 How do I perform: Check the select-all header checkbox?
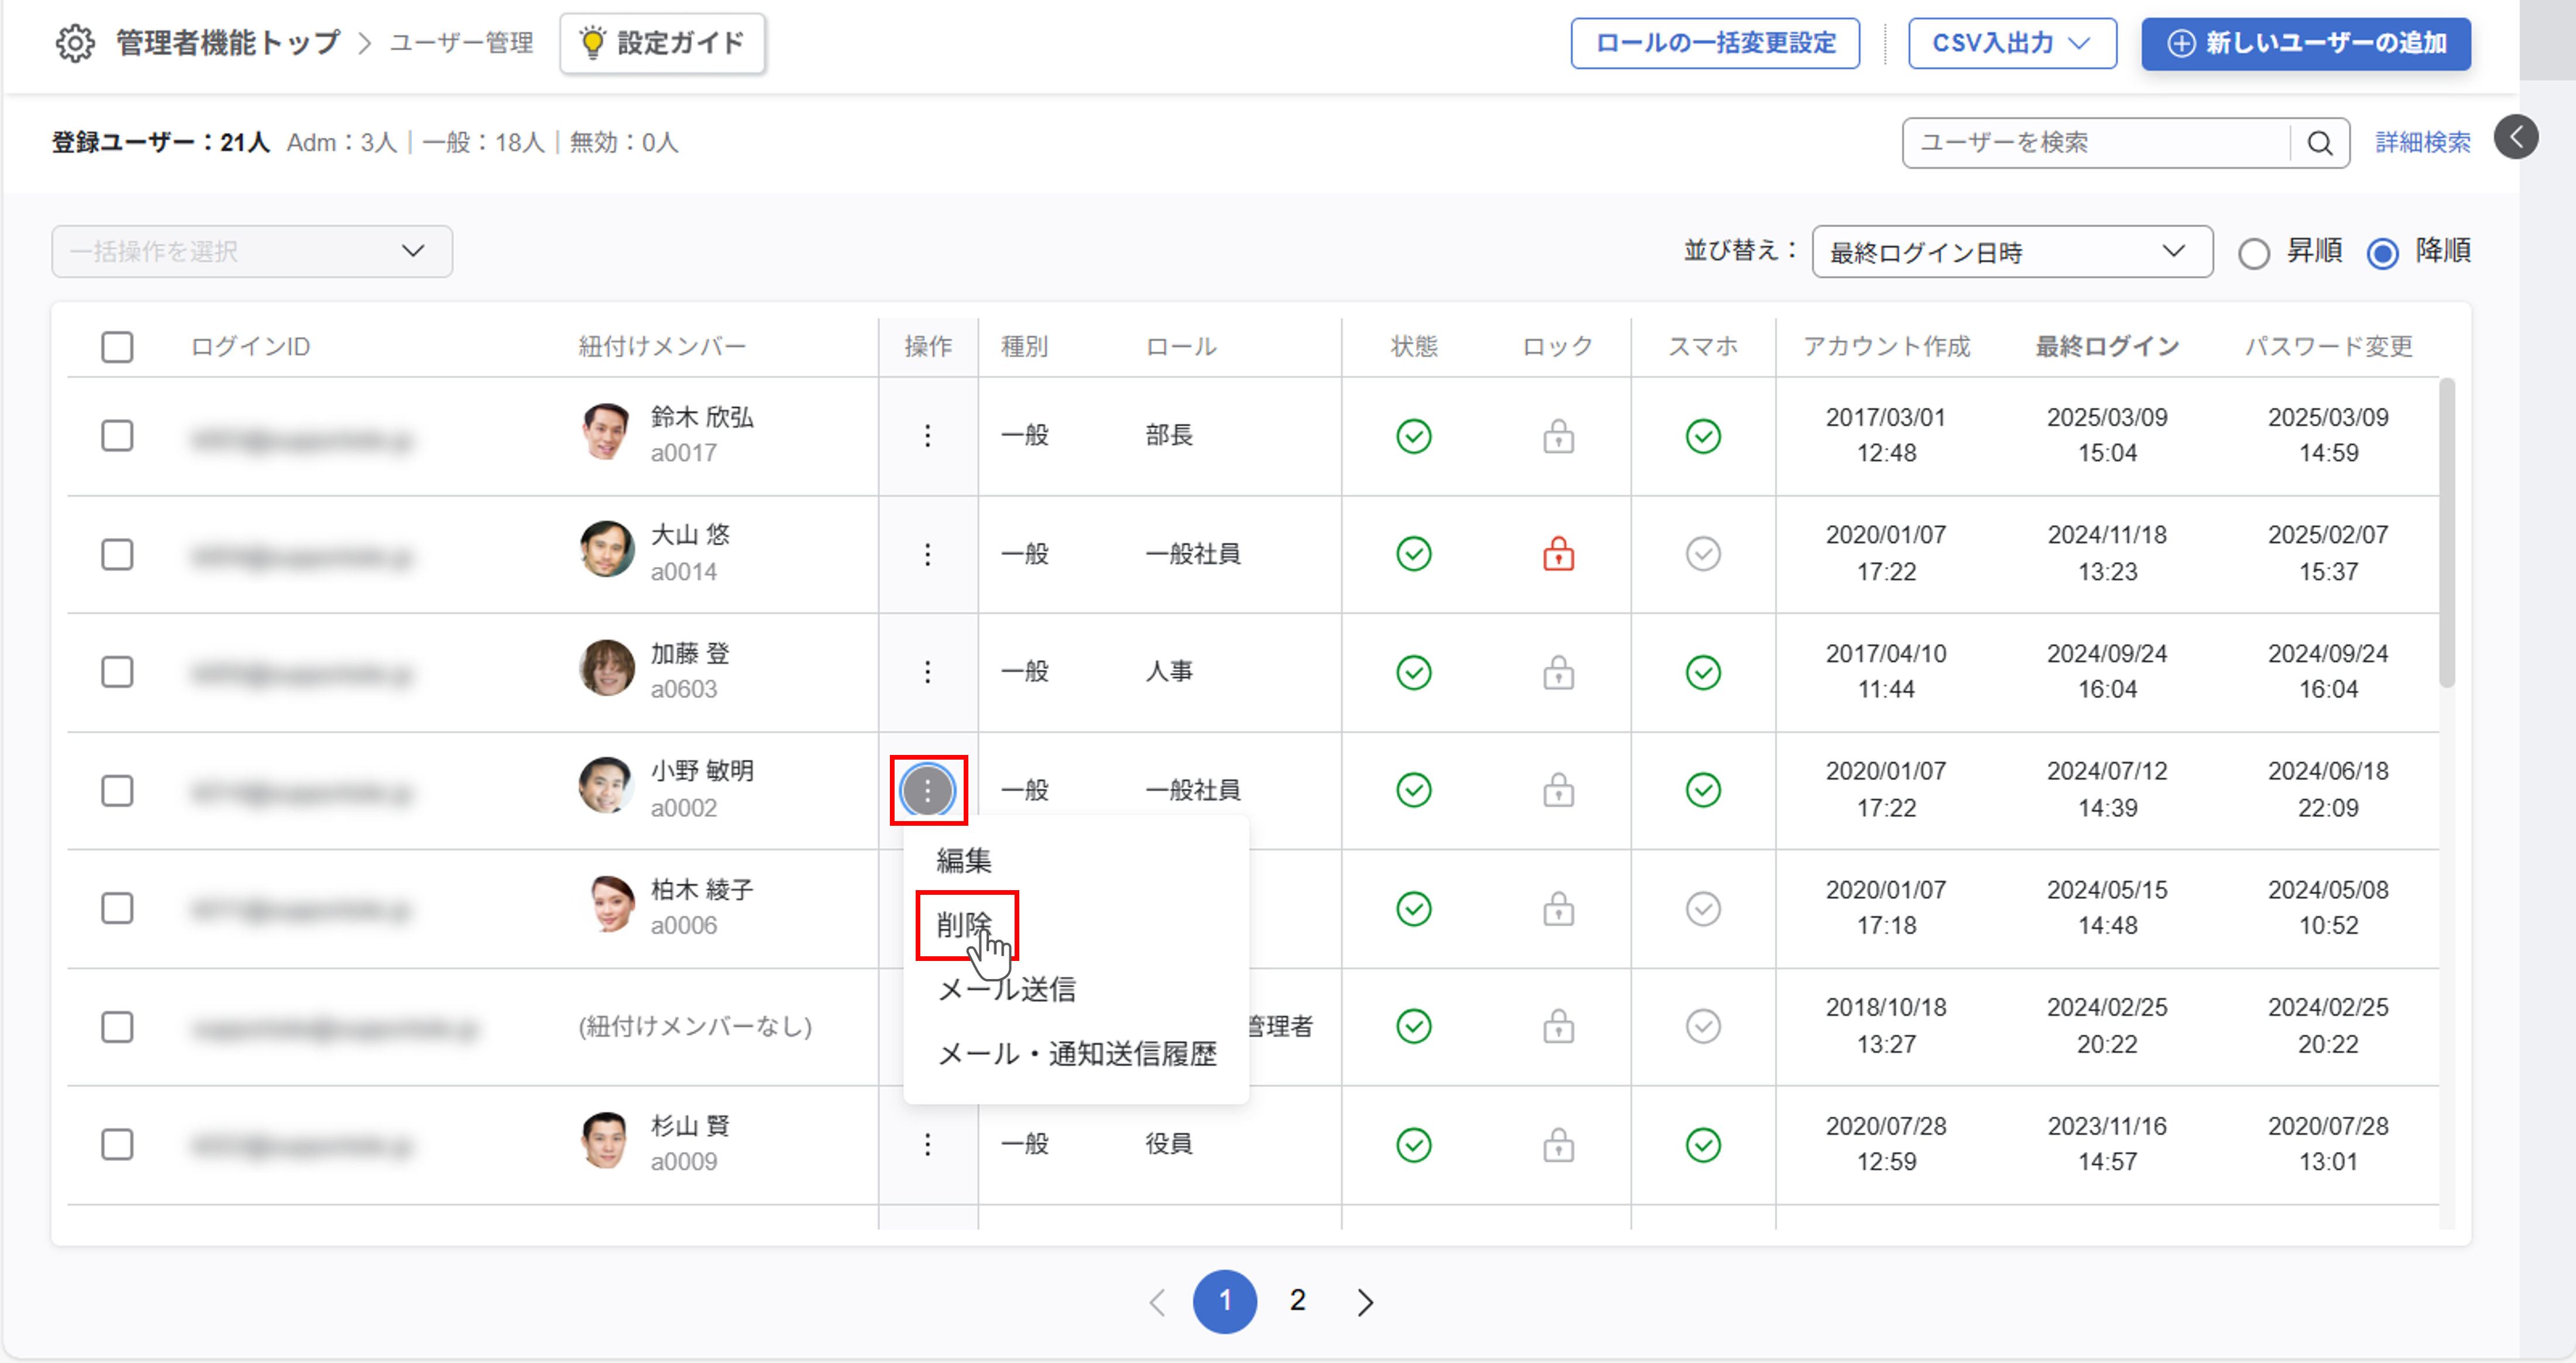pos(117,346)
